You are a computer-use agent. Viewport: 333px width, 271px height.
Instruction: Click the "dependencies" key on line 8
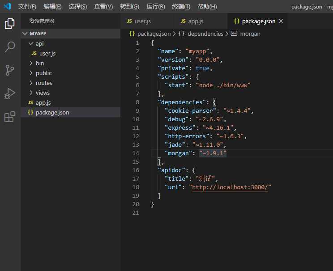coord(182,102)
